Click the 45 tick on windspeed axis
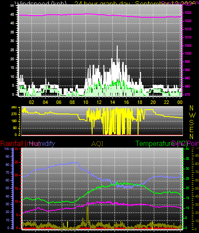Screen dimensions: 199x233 point(12,14)
